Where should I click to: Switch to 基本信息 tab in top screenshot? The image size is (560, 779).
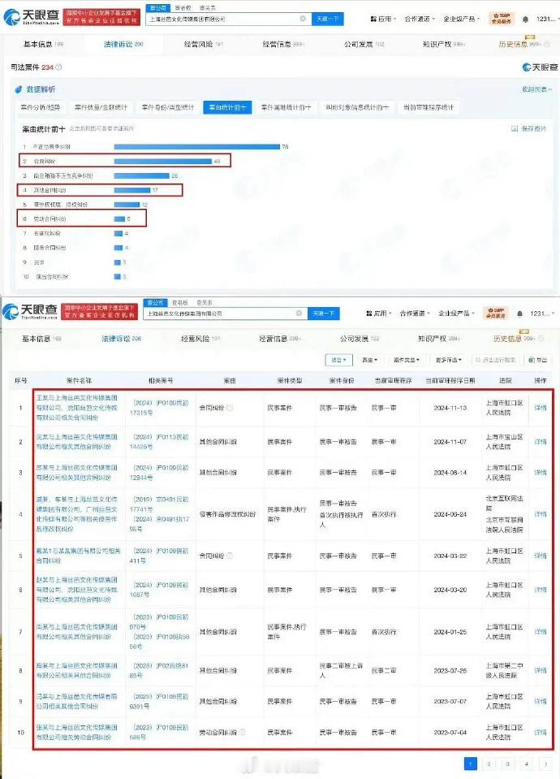pyautogui.click(x=43, y=44)
